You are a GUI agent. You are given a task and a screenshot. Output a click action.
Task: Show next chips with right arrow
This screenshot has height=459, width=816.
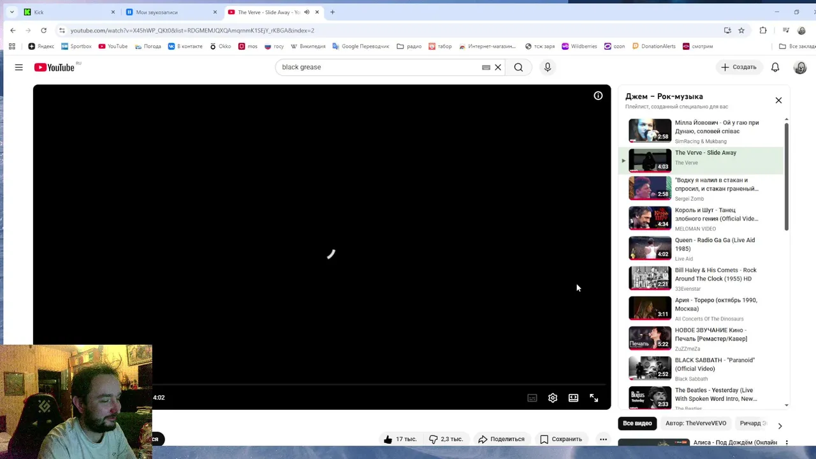(780, 426)
